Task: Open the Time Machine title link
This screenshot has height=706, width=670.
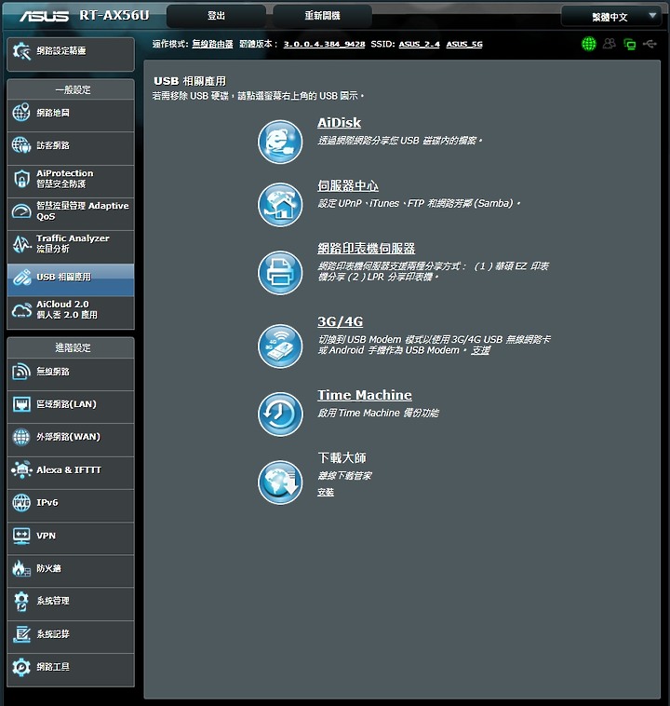Action: 365,395
